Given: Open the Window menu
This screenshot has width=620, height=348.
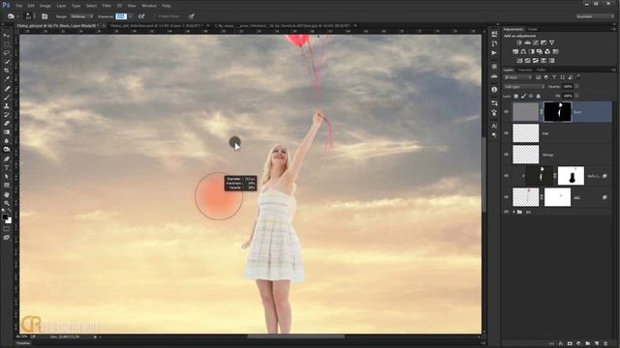Looking at the screenshot, I should click(149, 6).
